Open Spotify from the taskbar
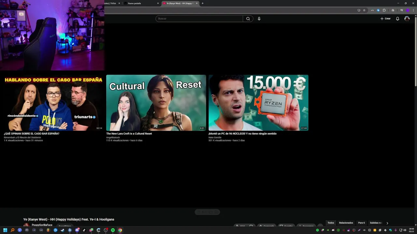Screen dimensions: 417x234 113,230
